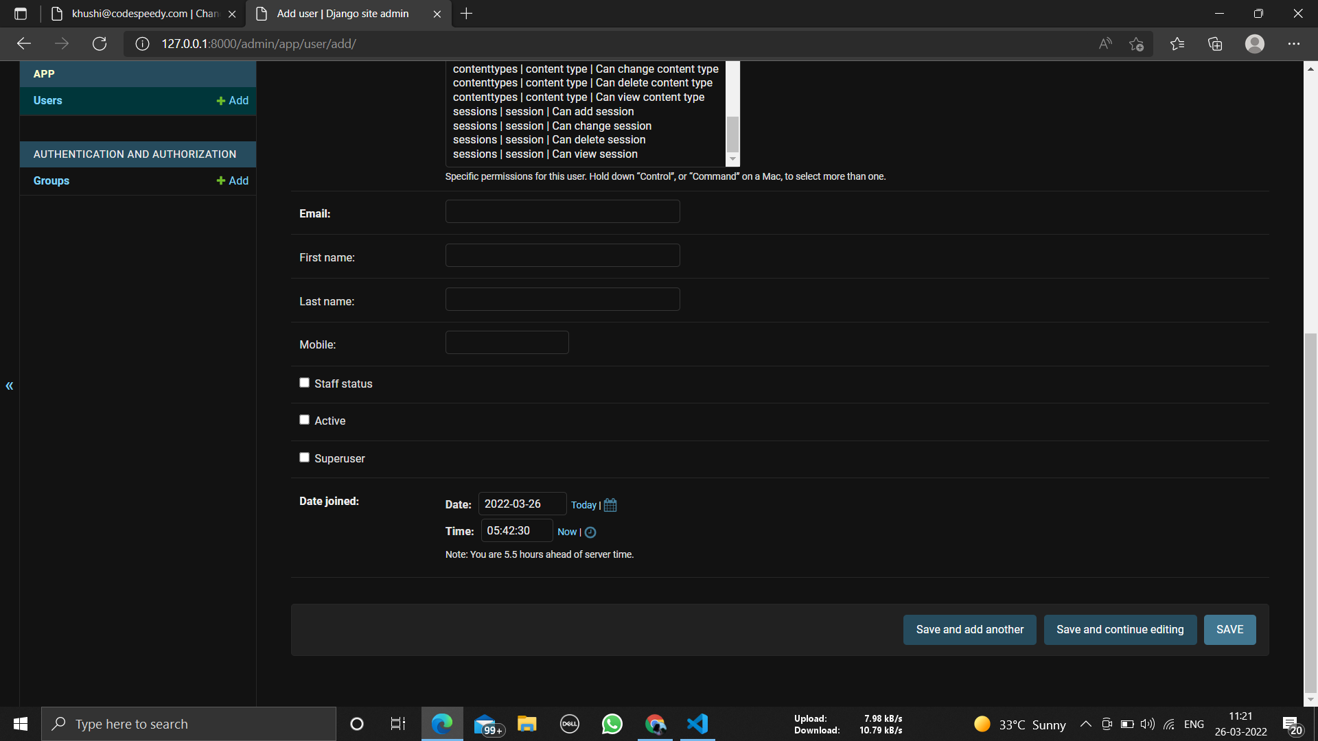Image resolution: width=1318 pixels, height=741 pixels.
Task: Enable the Staff status checkbox
Action: pos(304,383)
